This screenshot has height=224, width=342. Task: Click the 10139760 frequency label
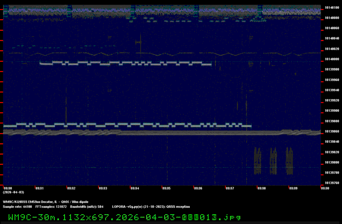tap(332, 183)
